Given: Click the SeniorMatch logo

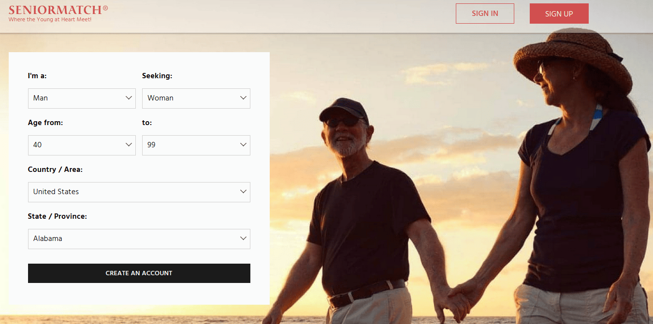Looking at the screenshot, I should click(58, 13).
